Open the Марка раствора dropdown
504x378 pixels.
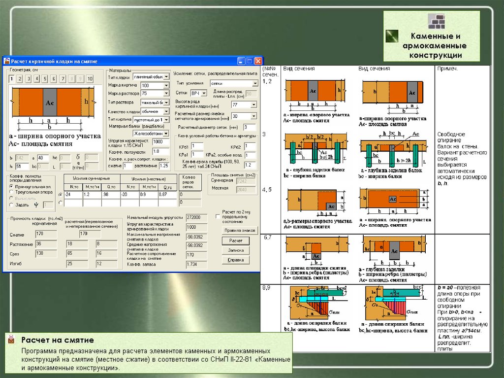tap(166, 93)
